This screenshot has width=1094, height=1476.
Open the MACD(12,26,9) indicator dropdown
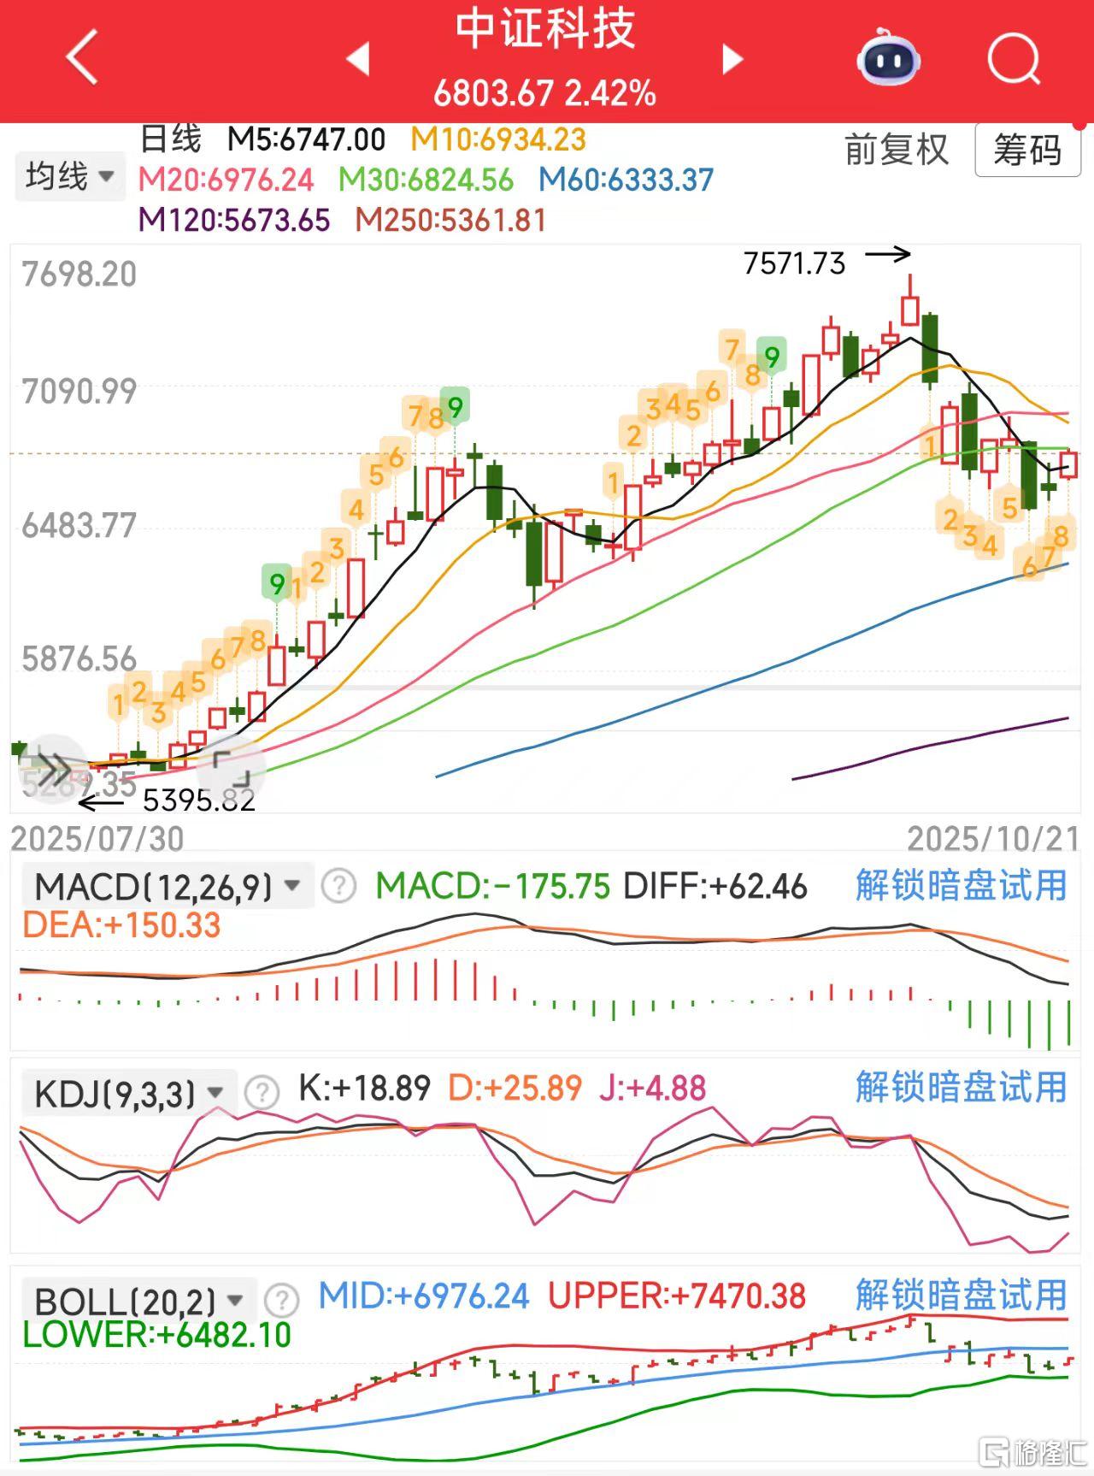click(x=168, y=887)
